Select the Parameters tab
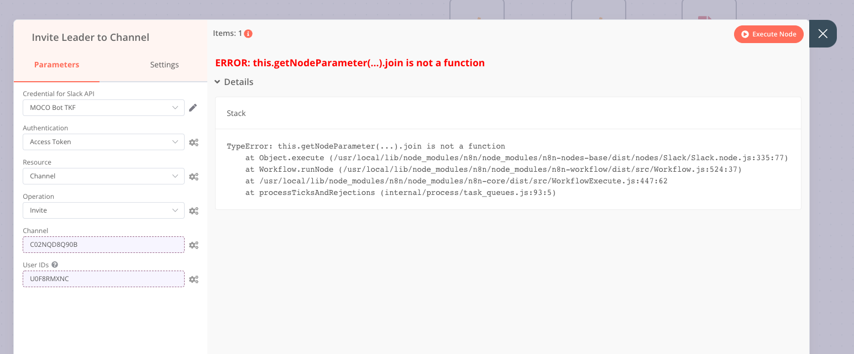The image size is (854, 354). click(x=56, y=64)
